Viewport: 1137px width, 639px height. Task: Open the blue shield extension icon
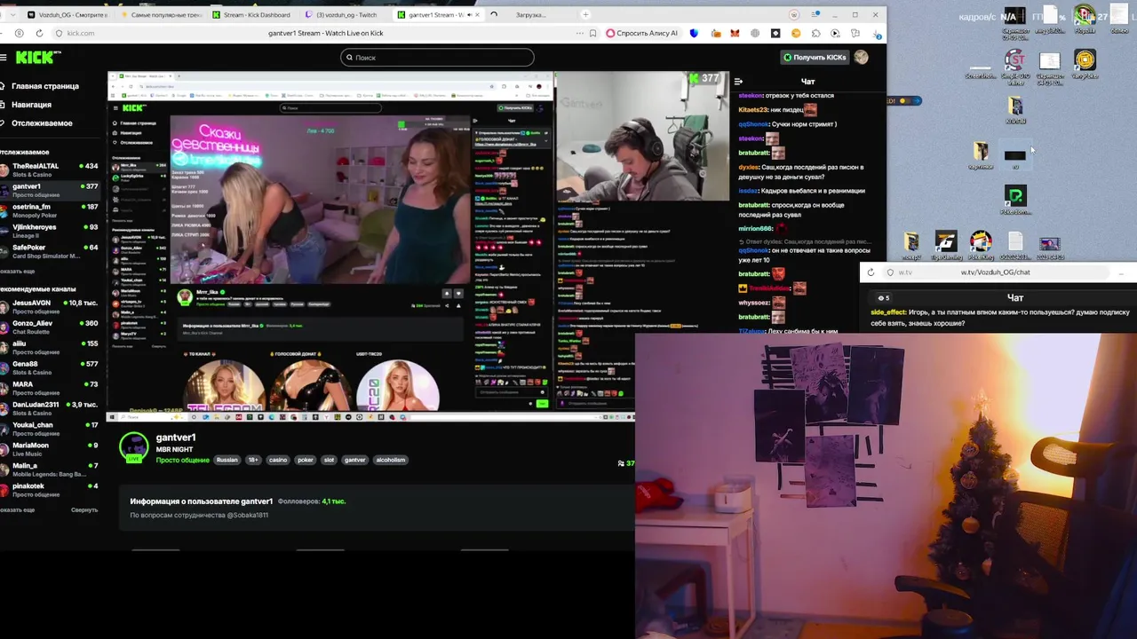coord(694,33)
